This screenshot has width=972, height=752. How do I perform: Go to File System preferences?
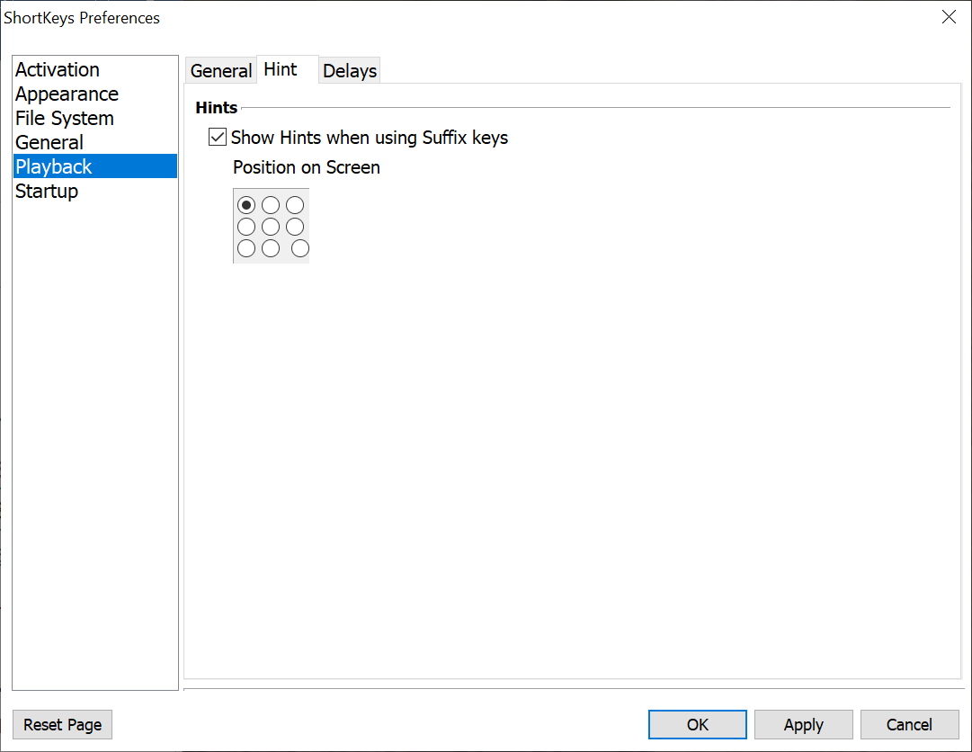(65, 119)
